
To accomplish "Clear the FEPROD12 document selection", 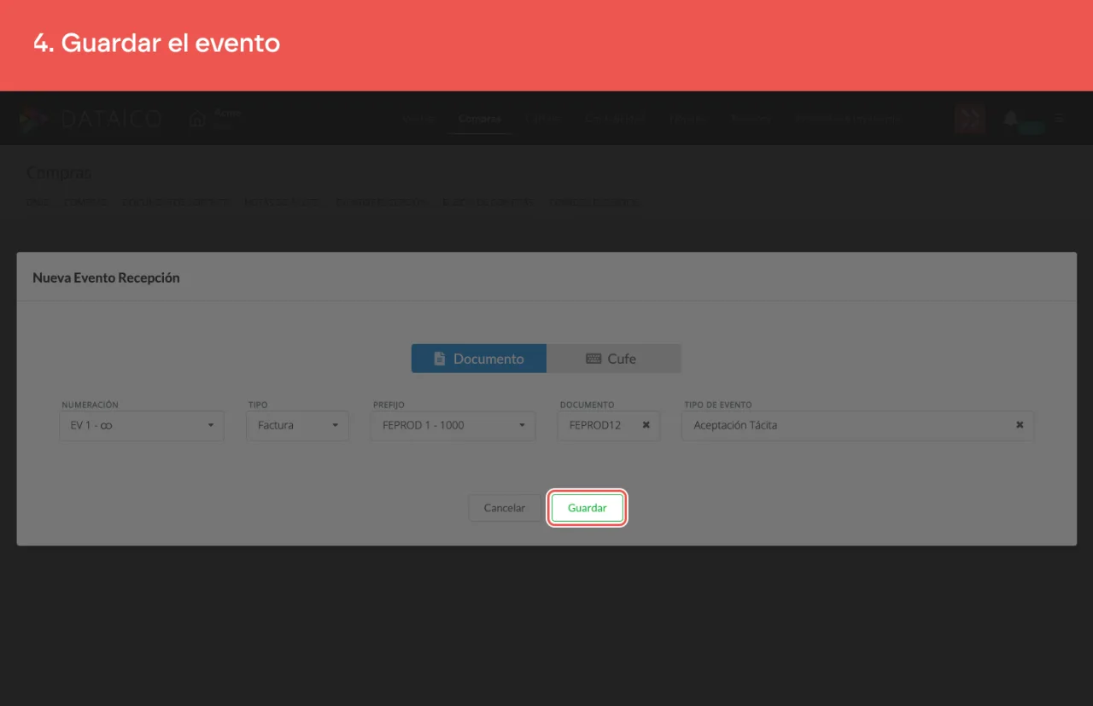I will 646,425.
